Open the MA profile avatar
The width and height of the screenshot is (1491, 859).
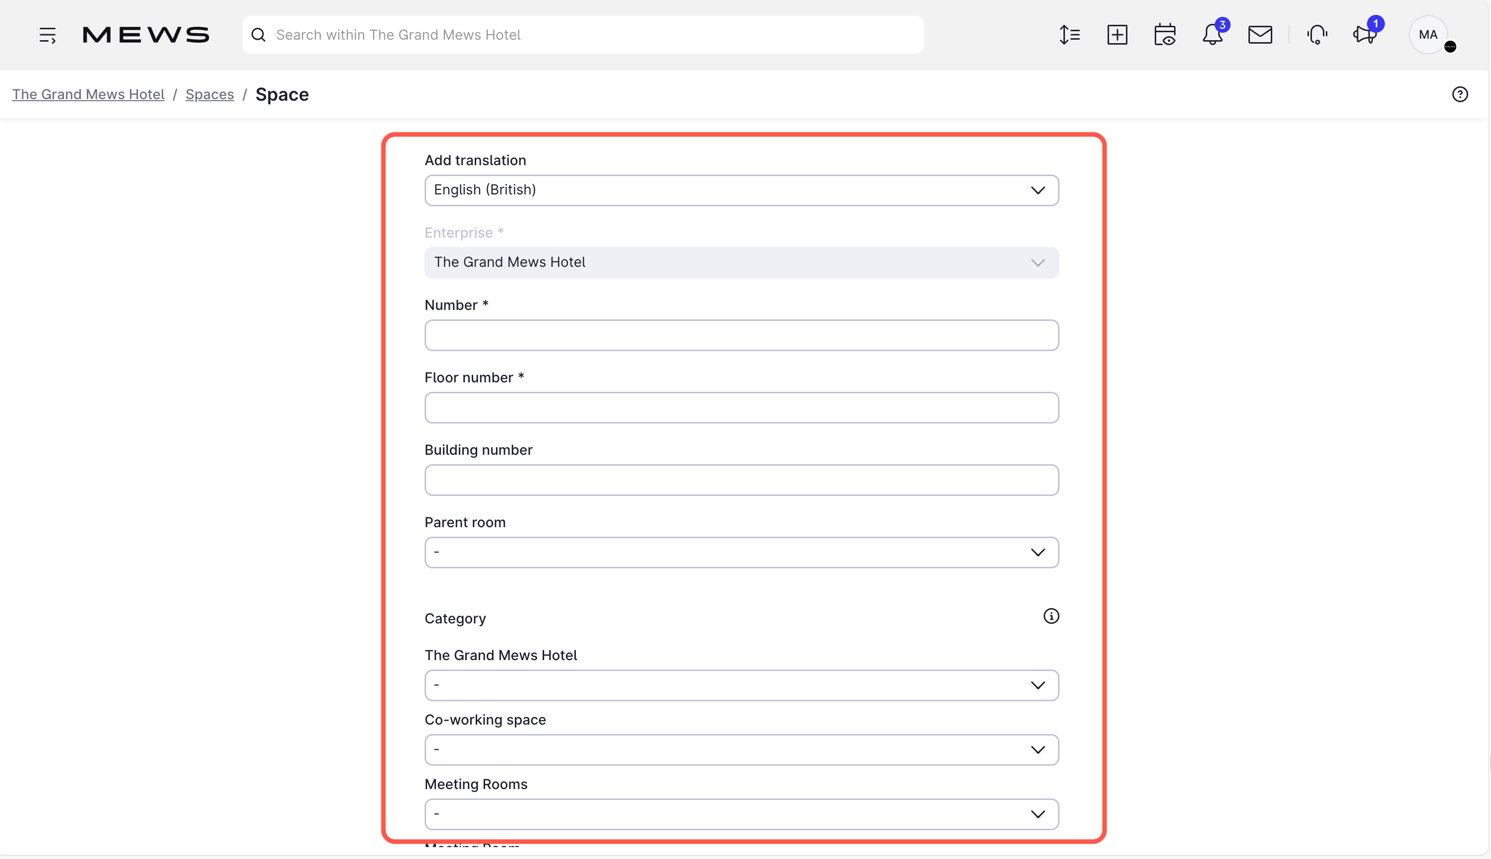tap(1429, 35)
